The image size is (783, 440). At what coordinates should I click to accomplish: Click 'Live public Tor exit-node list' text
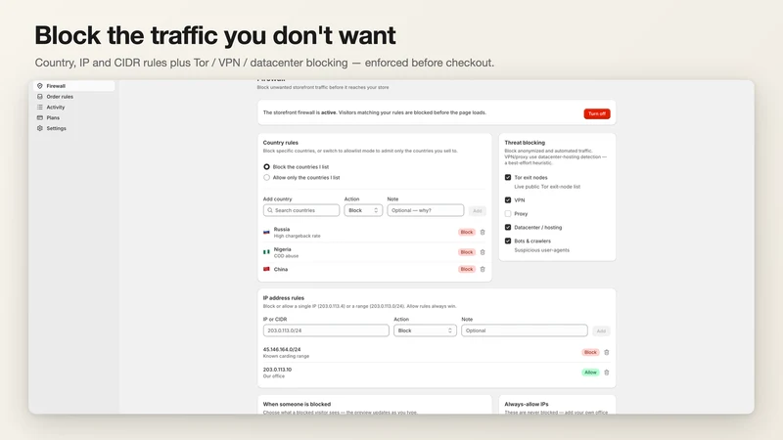[x=547, y=187]
